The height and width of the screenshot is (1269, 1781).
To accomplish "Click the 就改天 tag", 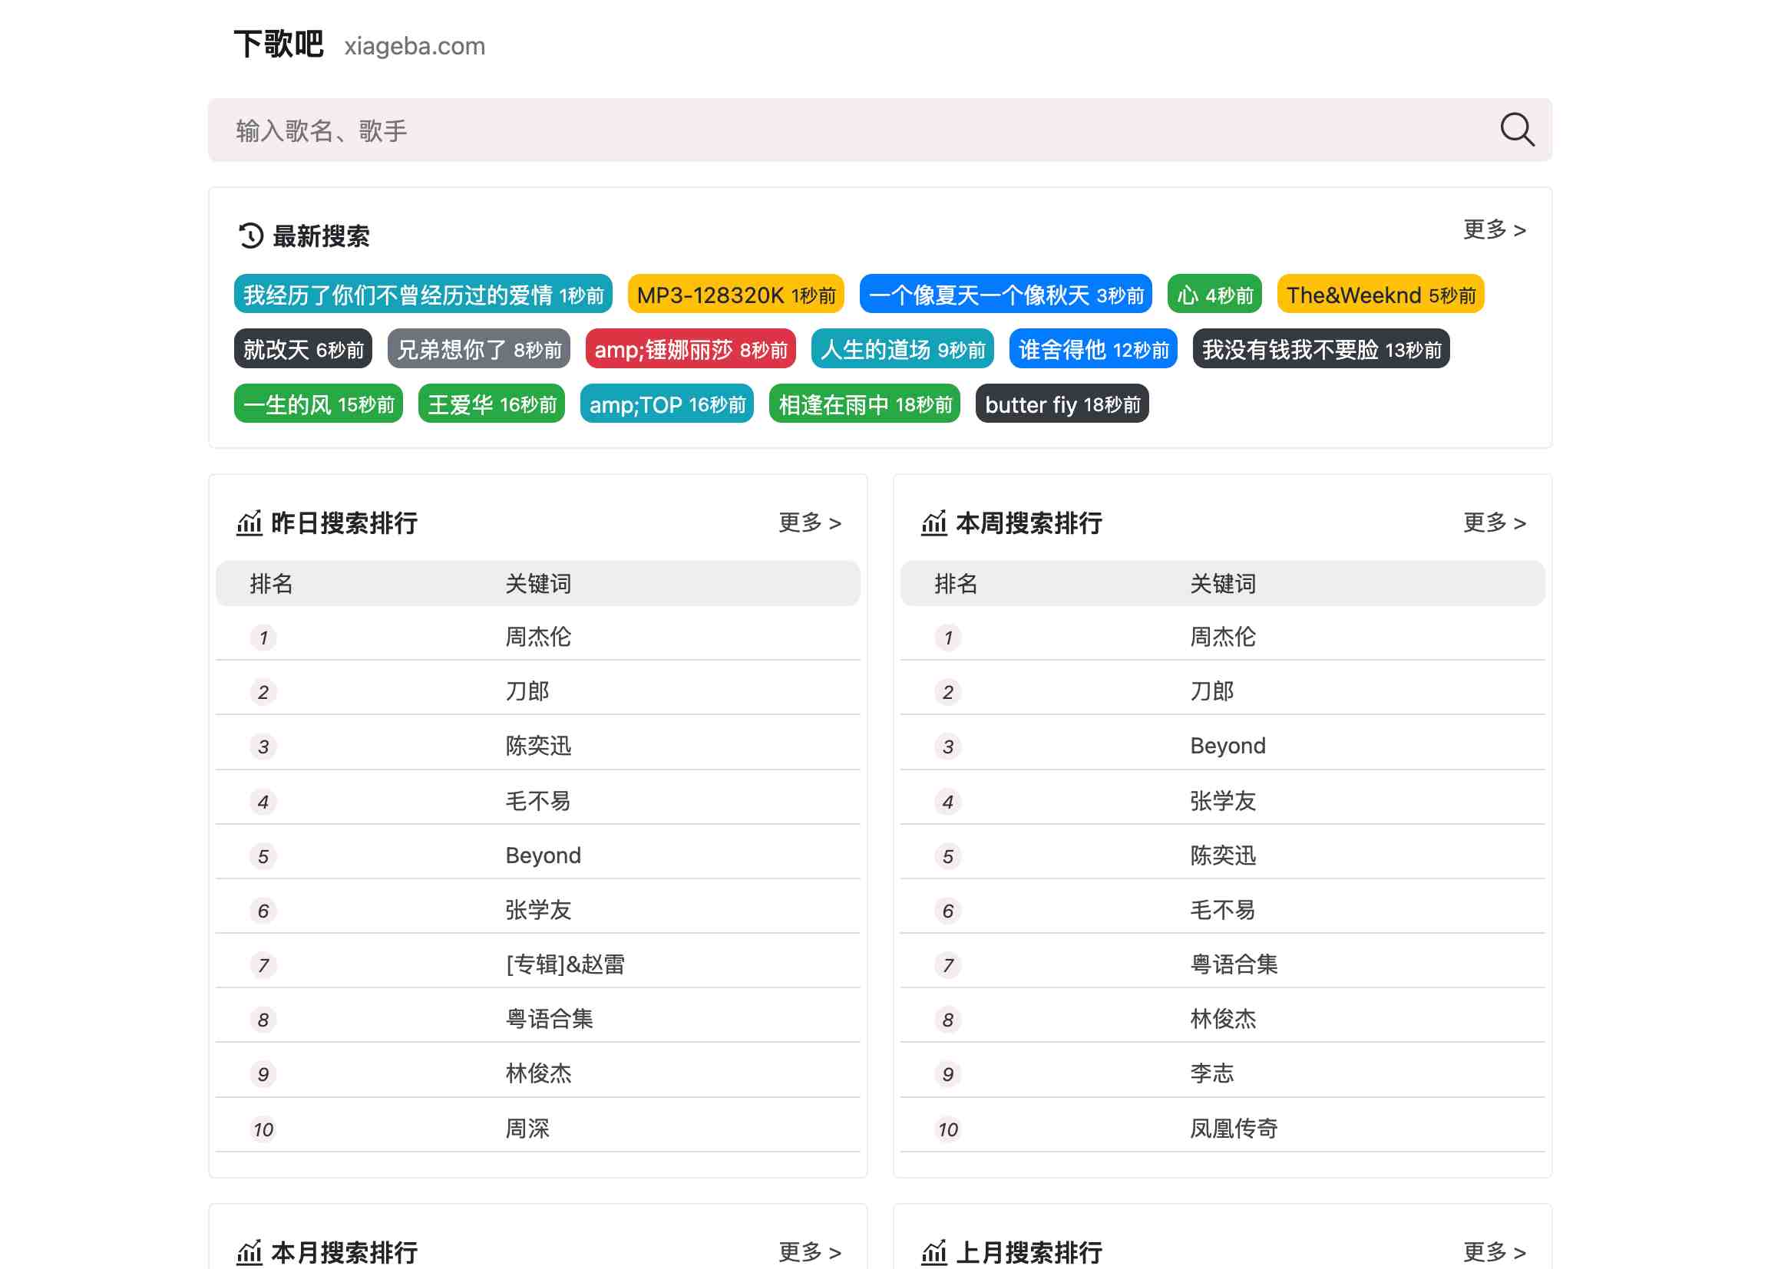I will pyautogui.click(x=303, y=349).
